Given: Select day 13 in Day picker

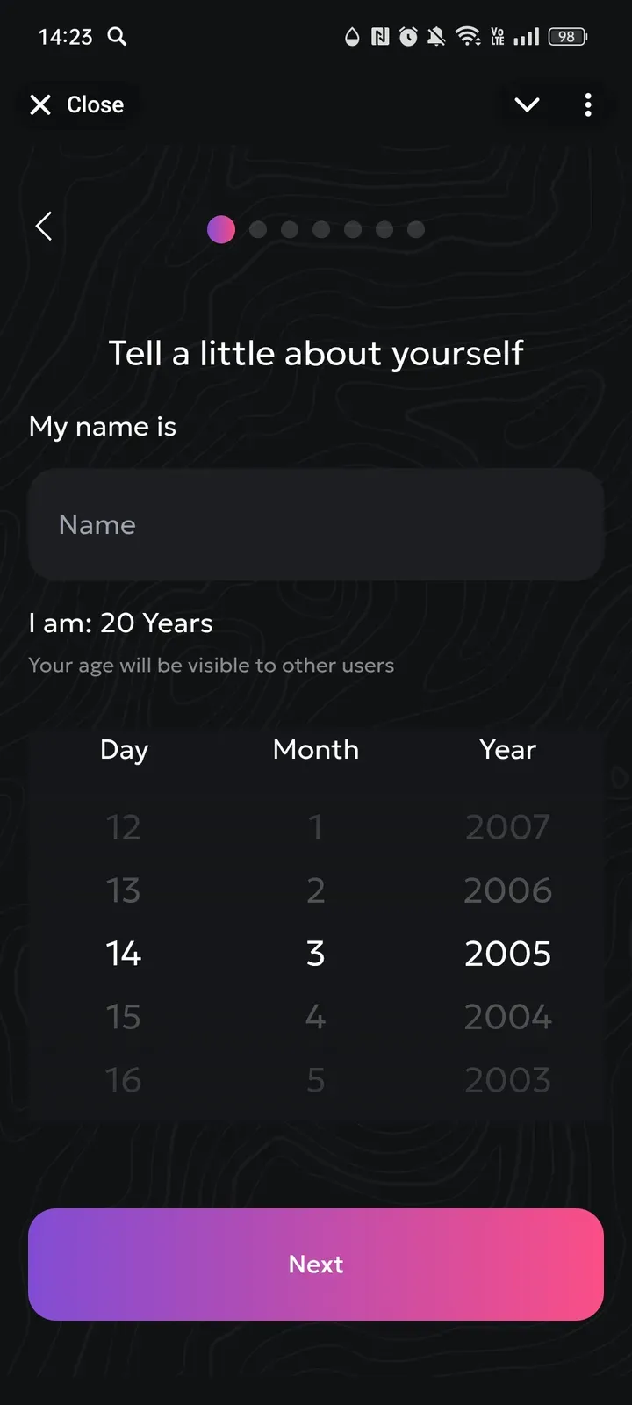Looking at the screenshot, I should click(x=123, y=890).
